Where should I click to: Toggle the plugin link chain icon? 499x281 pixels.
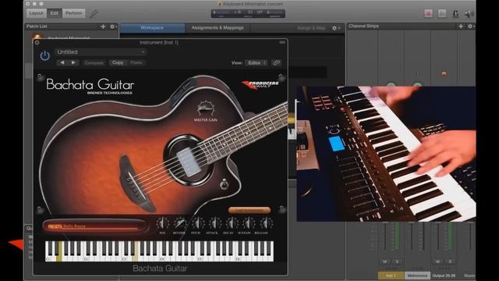276,62
